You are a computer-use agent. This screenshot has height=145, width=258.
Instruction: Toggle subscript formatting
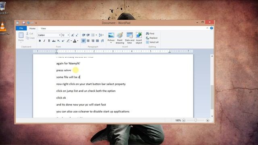(x=58, y=41)
